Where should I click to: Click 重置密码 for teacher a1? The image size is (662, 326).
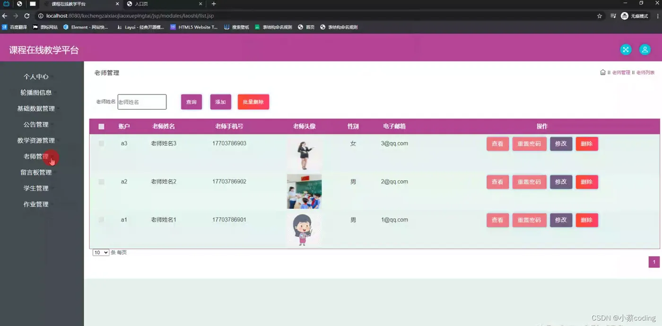pyautogui.click(x=529, y=220)
